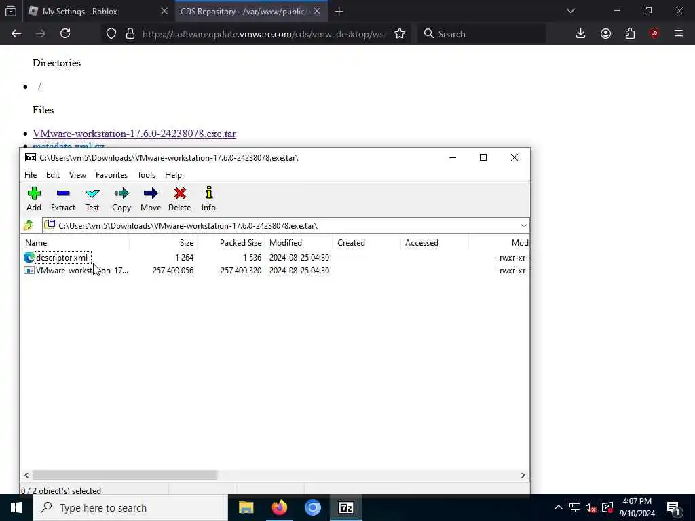
Task: Sort by the Name column header
Action: coord(75,243)
